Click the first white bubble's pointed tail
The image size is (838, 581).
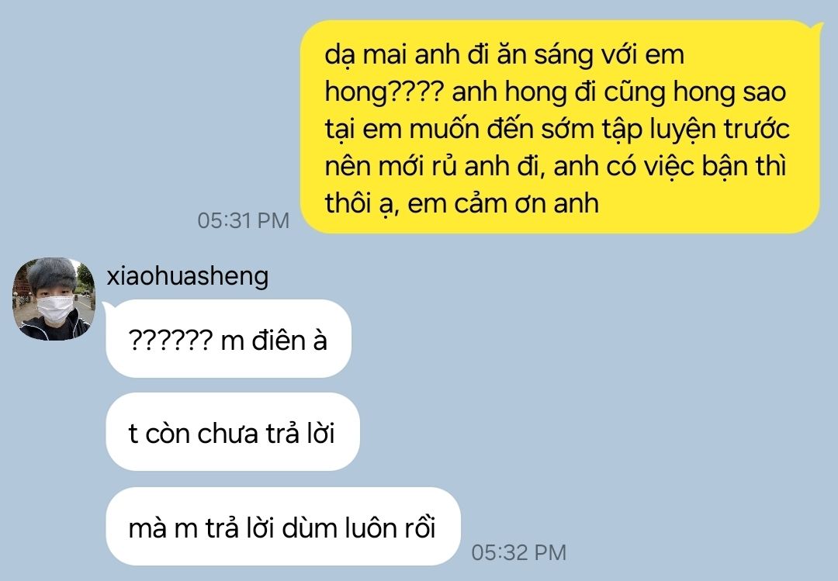click(107, 306)
